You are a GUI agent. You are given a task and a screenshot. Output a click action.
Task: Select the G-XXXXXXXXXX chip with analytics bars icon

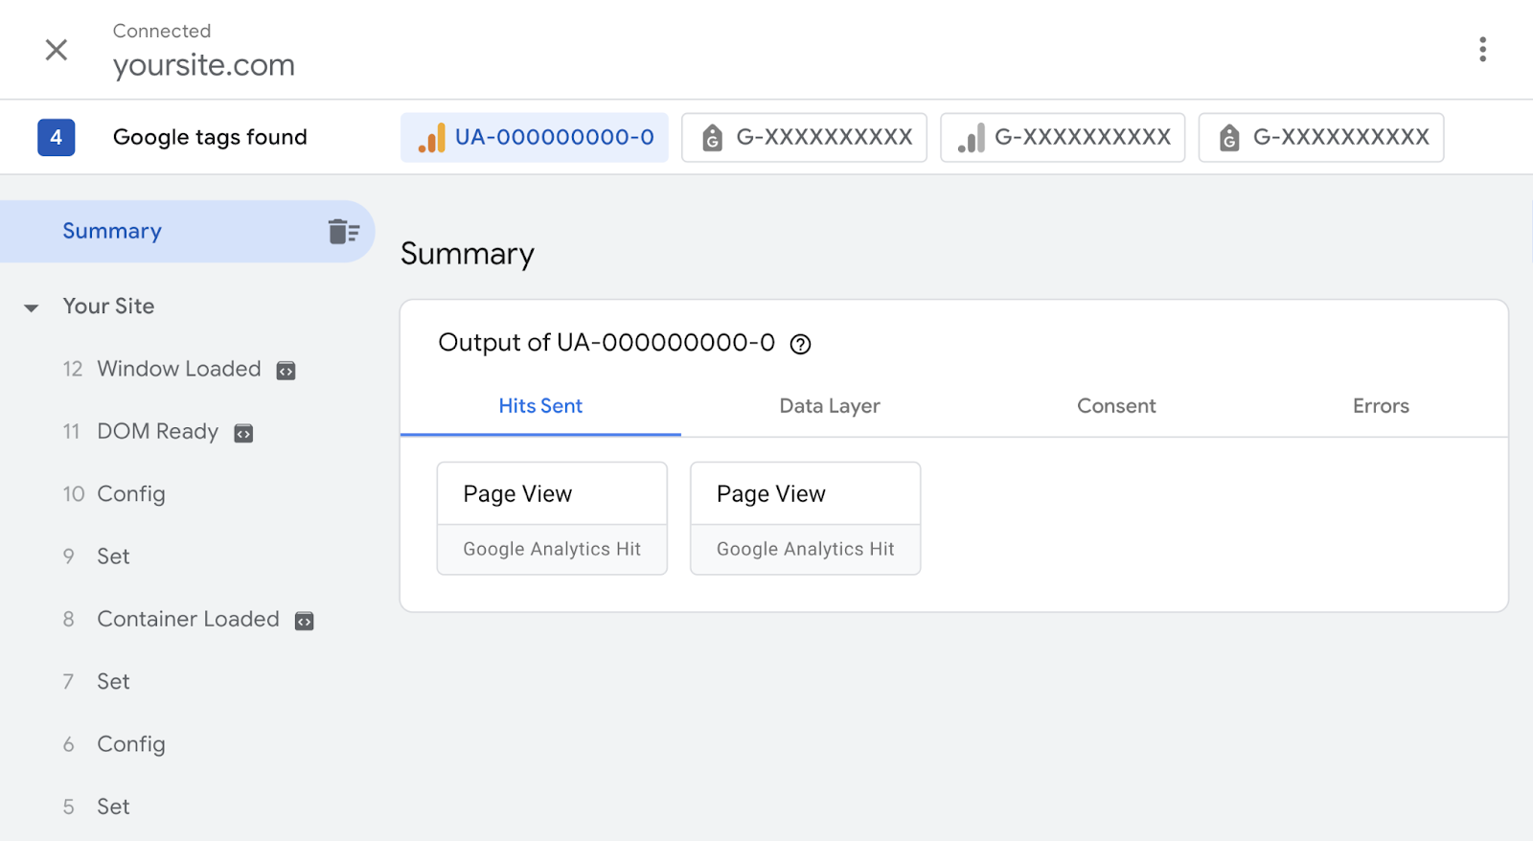[x=1063, y=138]
